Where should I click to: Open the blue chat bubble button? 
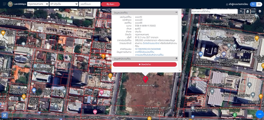[259, 114]
